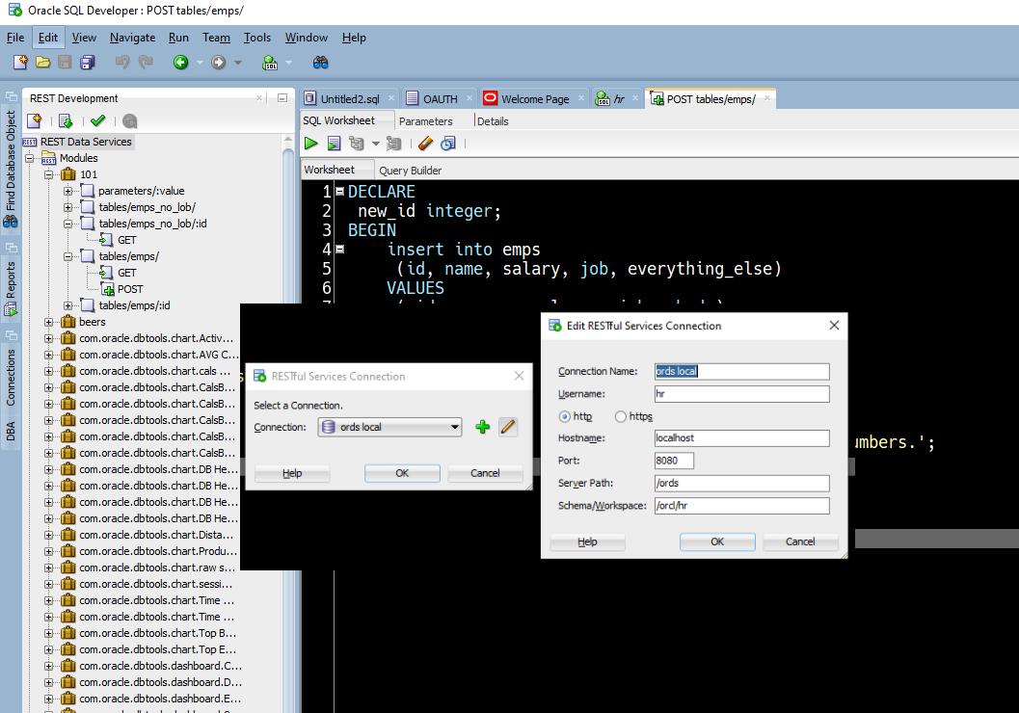Click the Server Path field
This screenshot has height=713, width=1019.
coord(742,483)
